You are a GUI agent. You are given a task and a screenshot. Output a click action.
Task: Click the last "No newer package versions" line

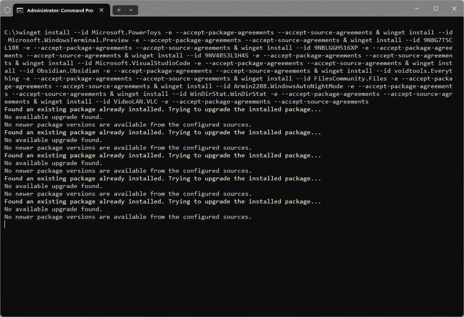tap(128, 217)
